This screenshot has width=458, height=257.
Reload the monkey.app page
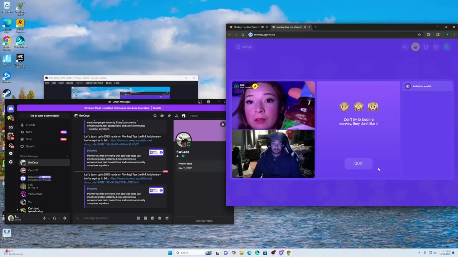(x=243, y=35)
